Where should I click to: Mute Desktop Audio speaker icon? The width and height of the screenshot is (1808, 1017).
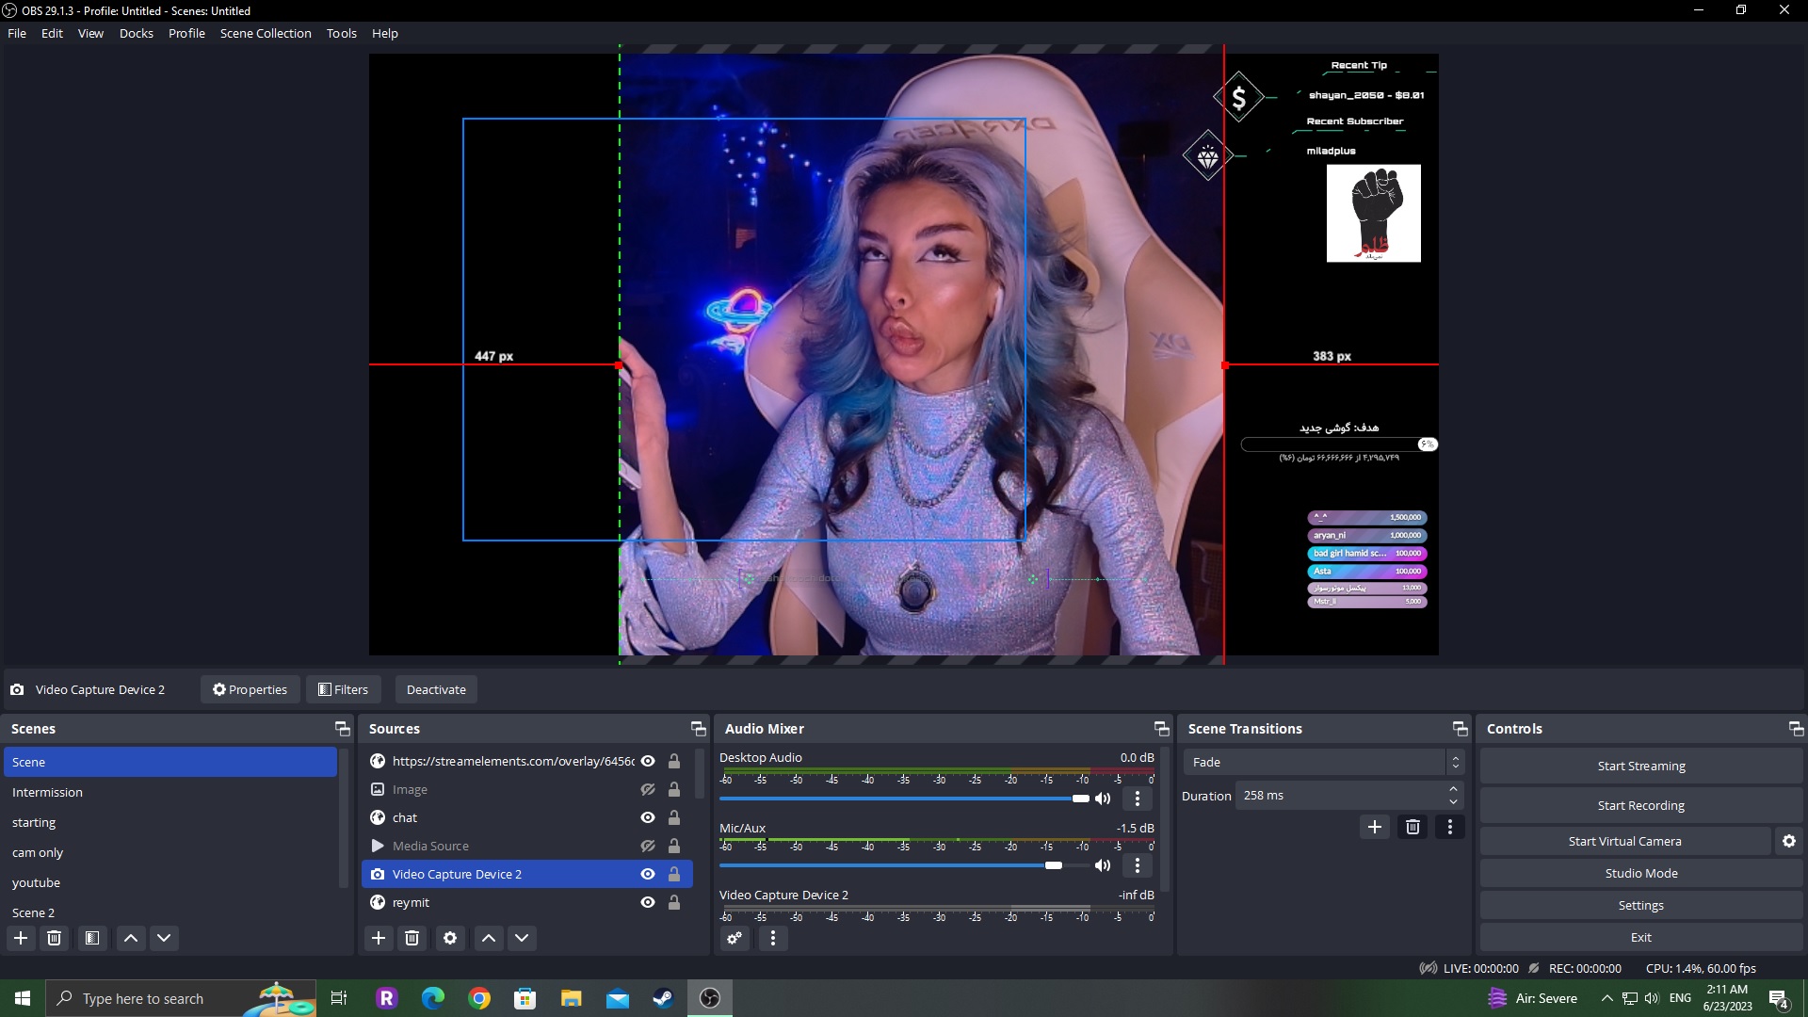pyautogui.click(x=1103, y=799)
